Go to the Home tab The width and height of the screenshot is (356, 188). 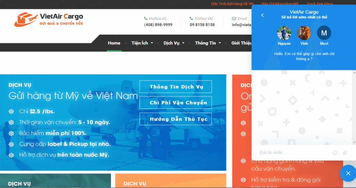click(x=114, y=43)
